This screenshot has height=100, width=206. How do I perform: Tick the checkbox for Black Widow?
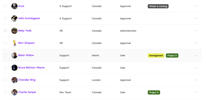pyautogui.click(x=5, y=55)
